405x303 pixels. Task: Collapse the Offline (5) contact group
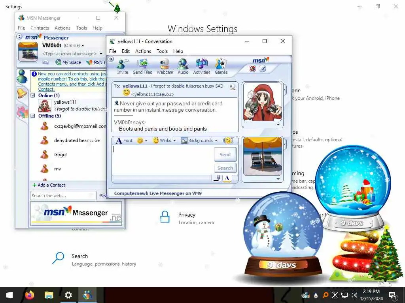[x=33, y=116]
